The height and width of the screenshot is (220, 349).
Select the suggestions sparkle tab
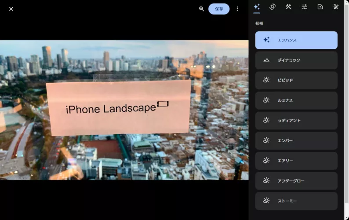[257, 7]
